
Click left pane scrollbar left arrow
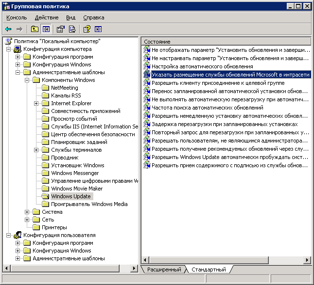click(7, 268)
